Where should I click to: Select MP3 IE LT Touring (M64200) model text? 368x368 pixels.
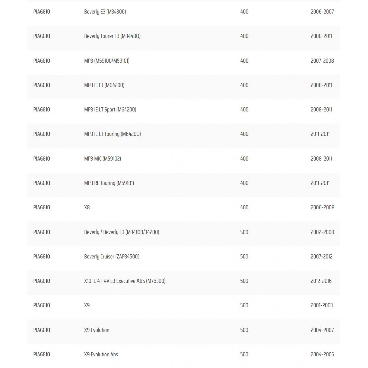click(x=112, y=134)
